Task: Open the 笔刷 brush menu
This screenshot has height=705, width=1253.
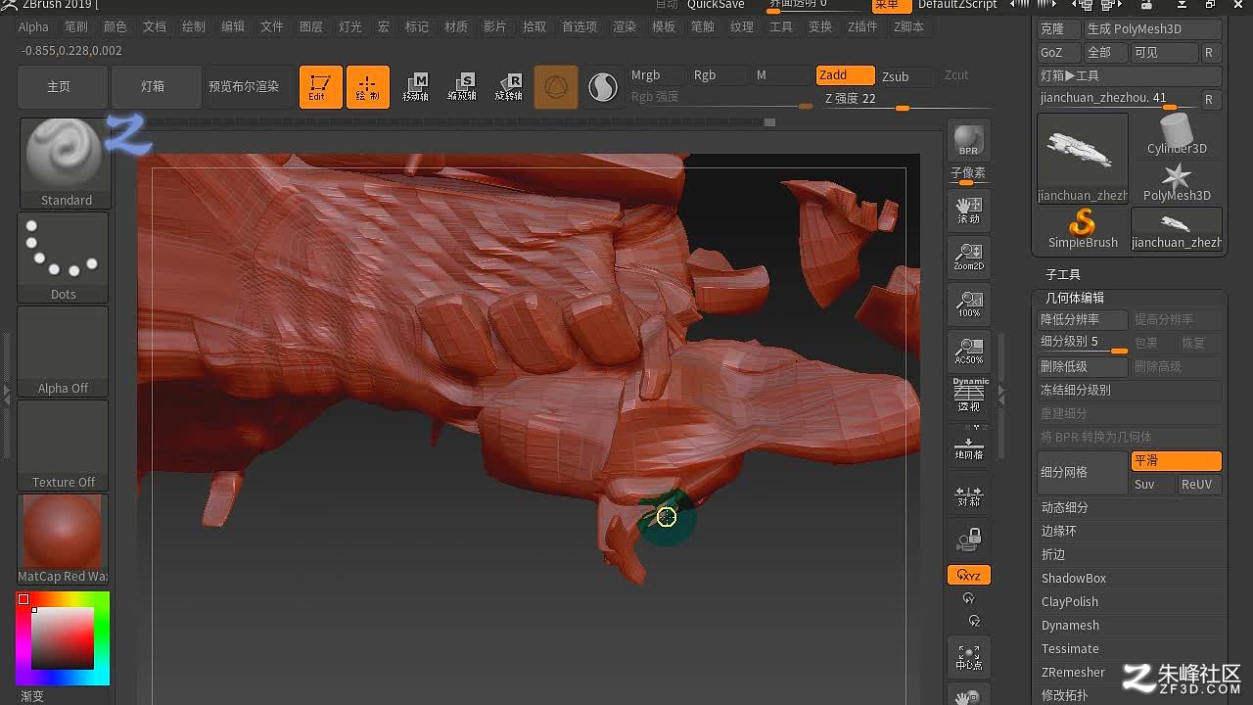Action: tap(75, 26)
